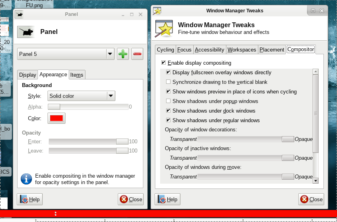Switch to the Display tab in Panel

pyautogui.click(x=28, y=75)
